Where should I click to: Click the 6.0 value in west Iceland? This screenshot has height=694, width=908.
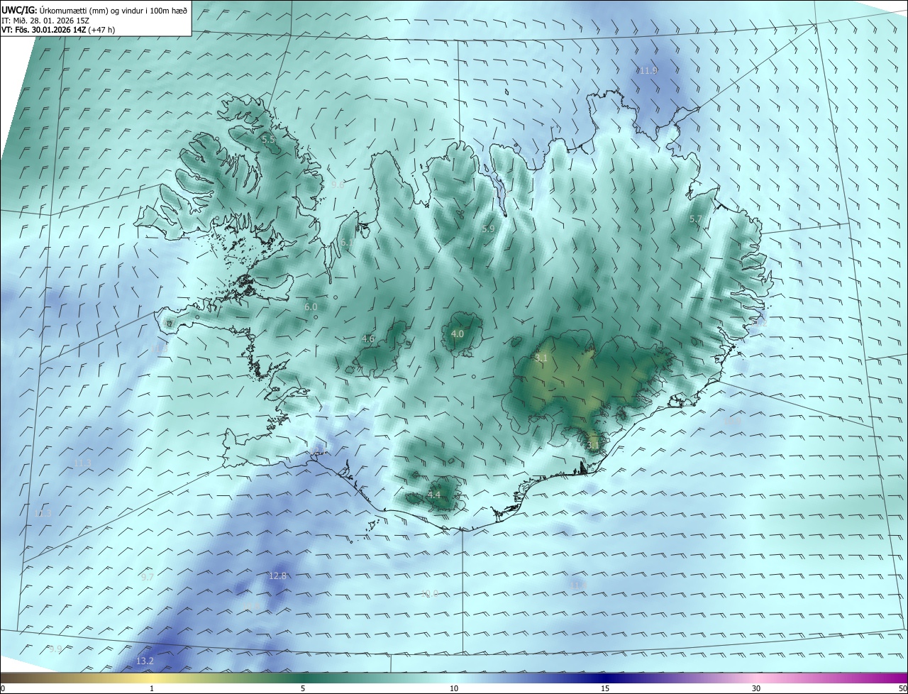coord(311,307)
